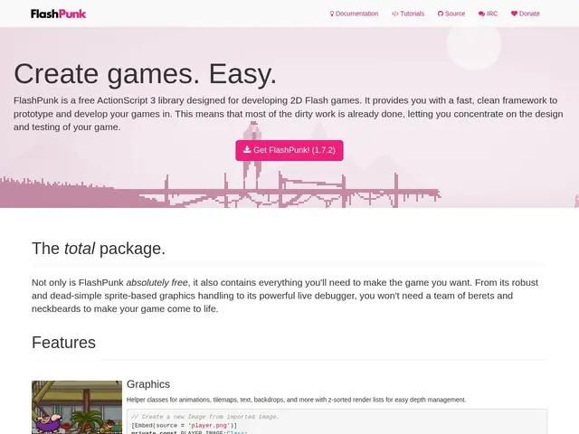Click the code brackets icon beside Tutorials
Screen dimensions: 579x434
(394, 14)
